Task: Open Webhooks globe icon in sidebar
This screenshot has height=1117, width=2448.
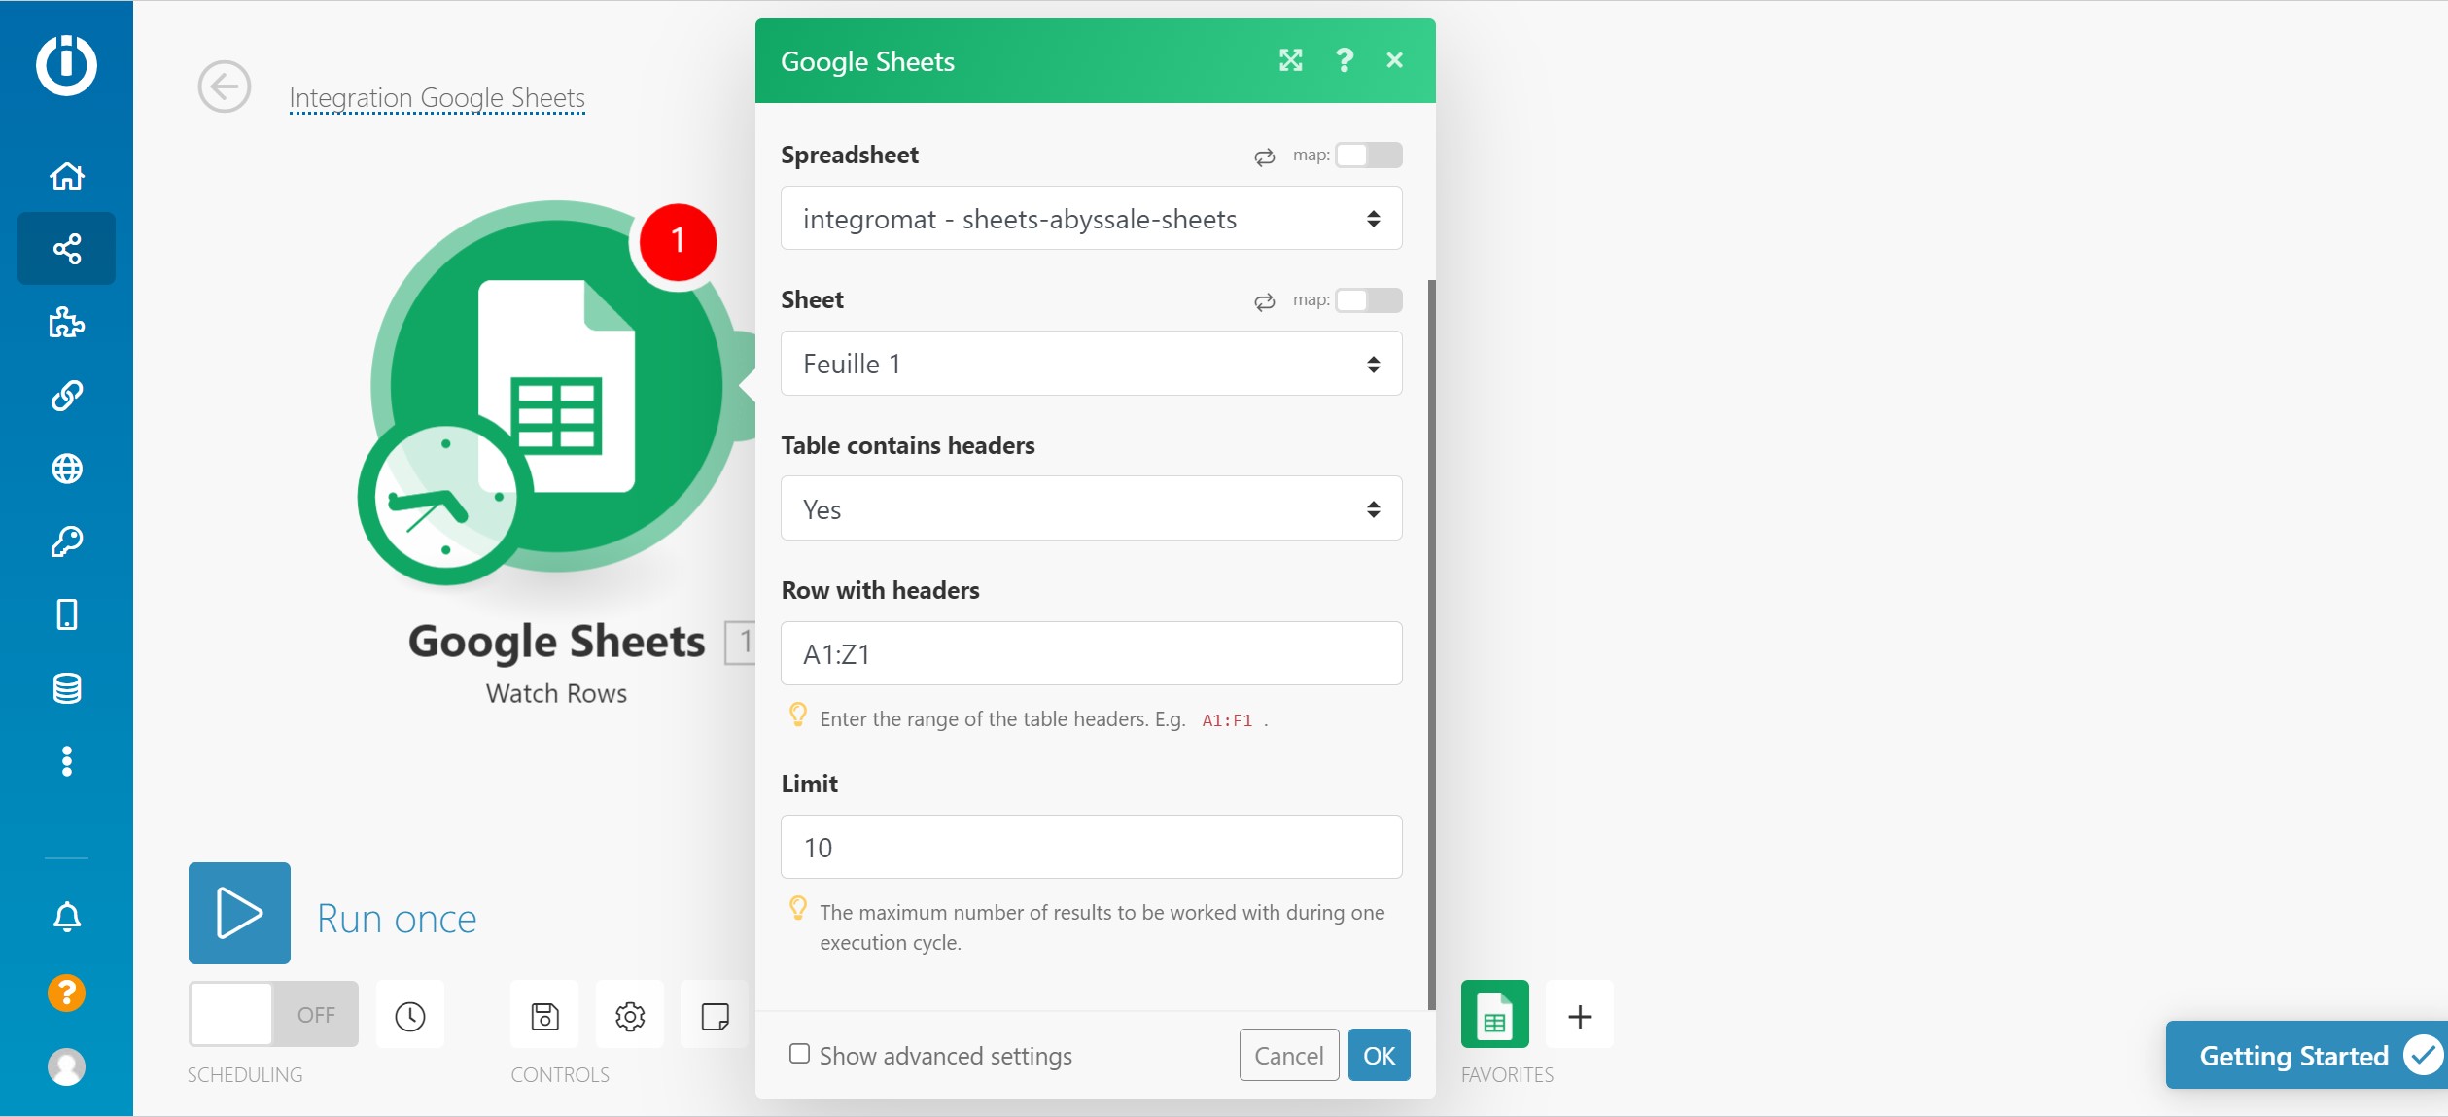Action: point(66,469)
